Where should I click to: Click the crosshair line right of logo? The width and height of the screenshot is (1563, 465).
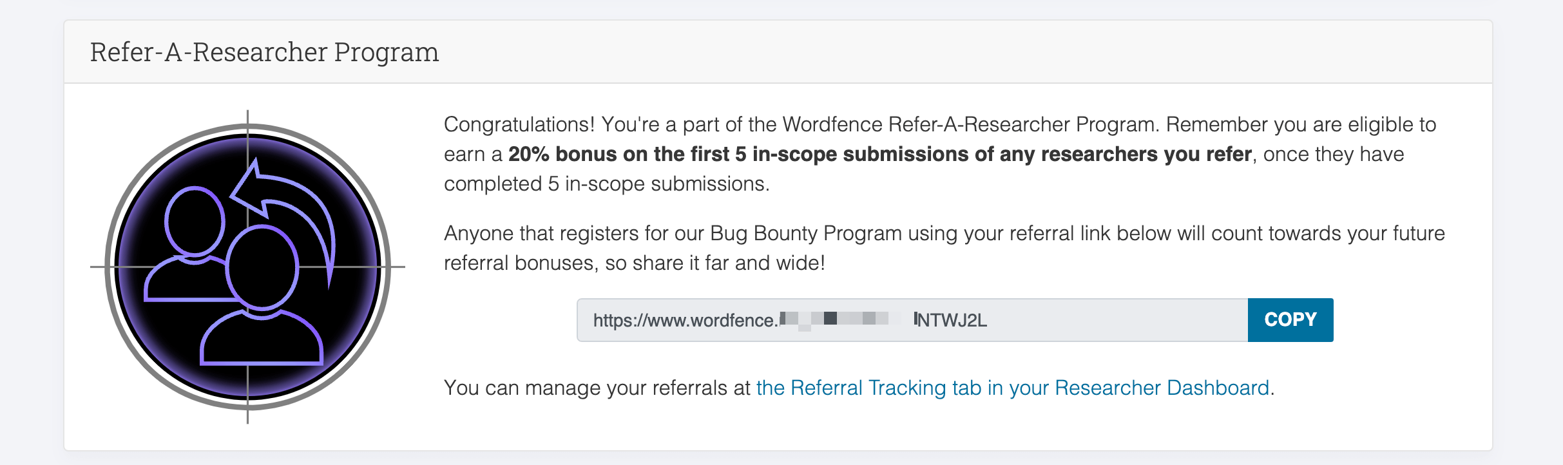[x=398, y=266]
